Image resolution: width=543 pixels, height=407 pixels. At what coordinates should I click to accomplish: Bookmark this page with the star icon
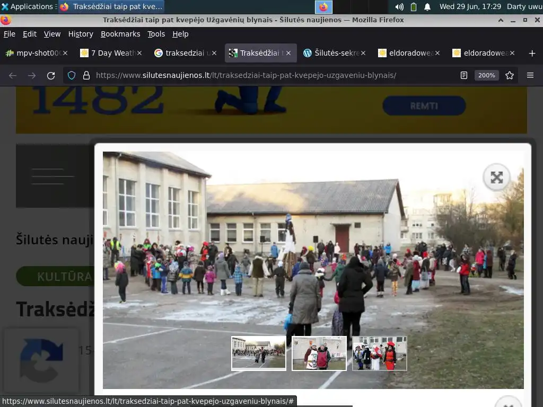pos(510,75)
